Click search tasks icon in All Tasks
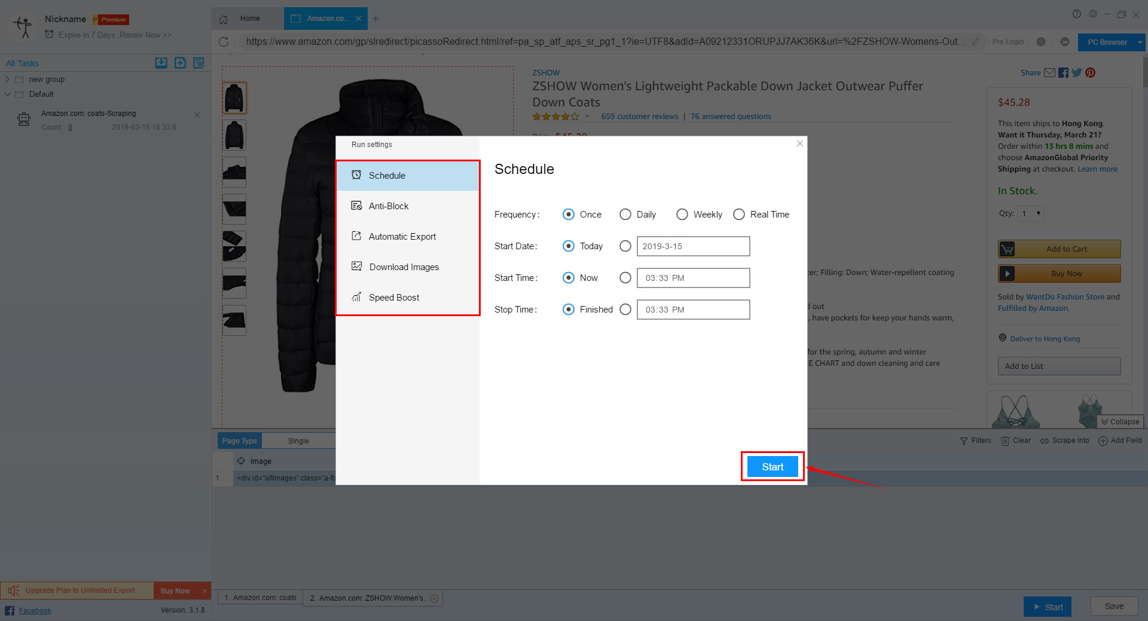 (x=199, y=63)
